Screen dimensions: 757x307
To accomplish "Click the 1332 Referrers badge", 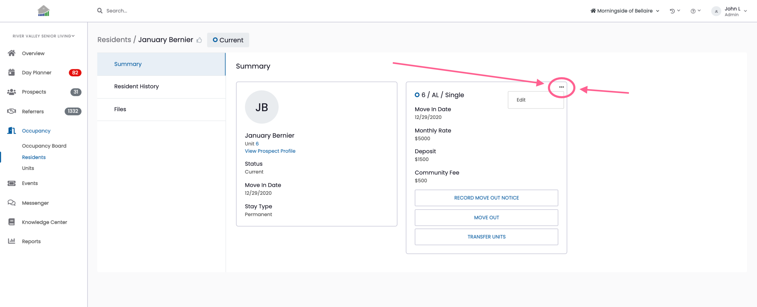I will (x=73, y=111).
